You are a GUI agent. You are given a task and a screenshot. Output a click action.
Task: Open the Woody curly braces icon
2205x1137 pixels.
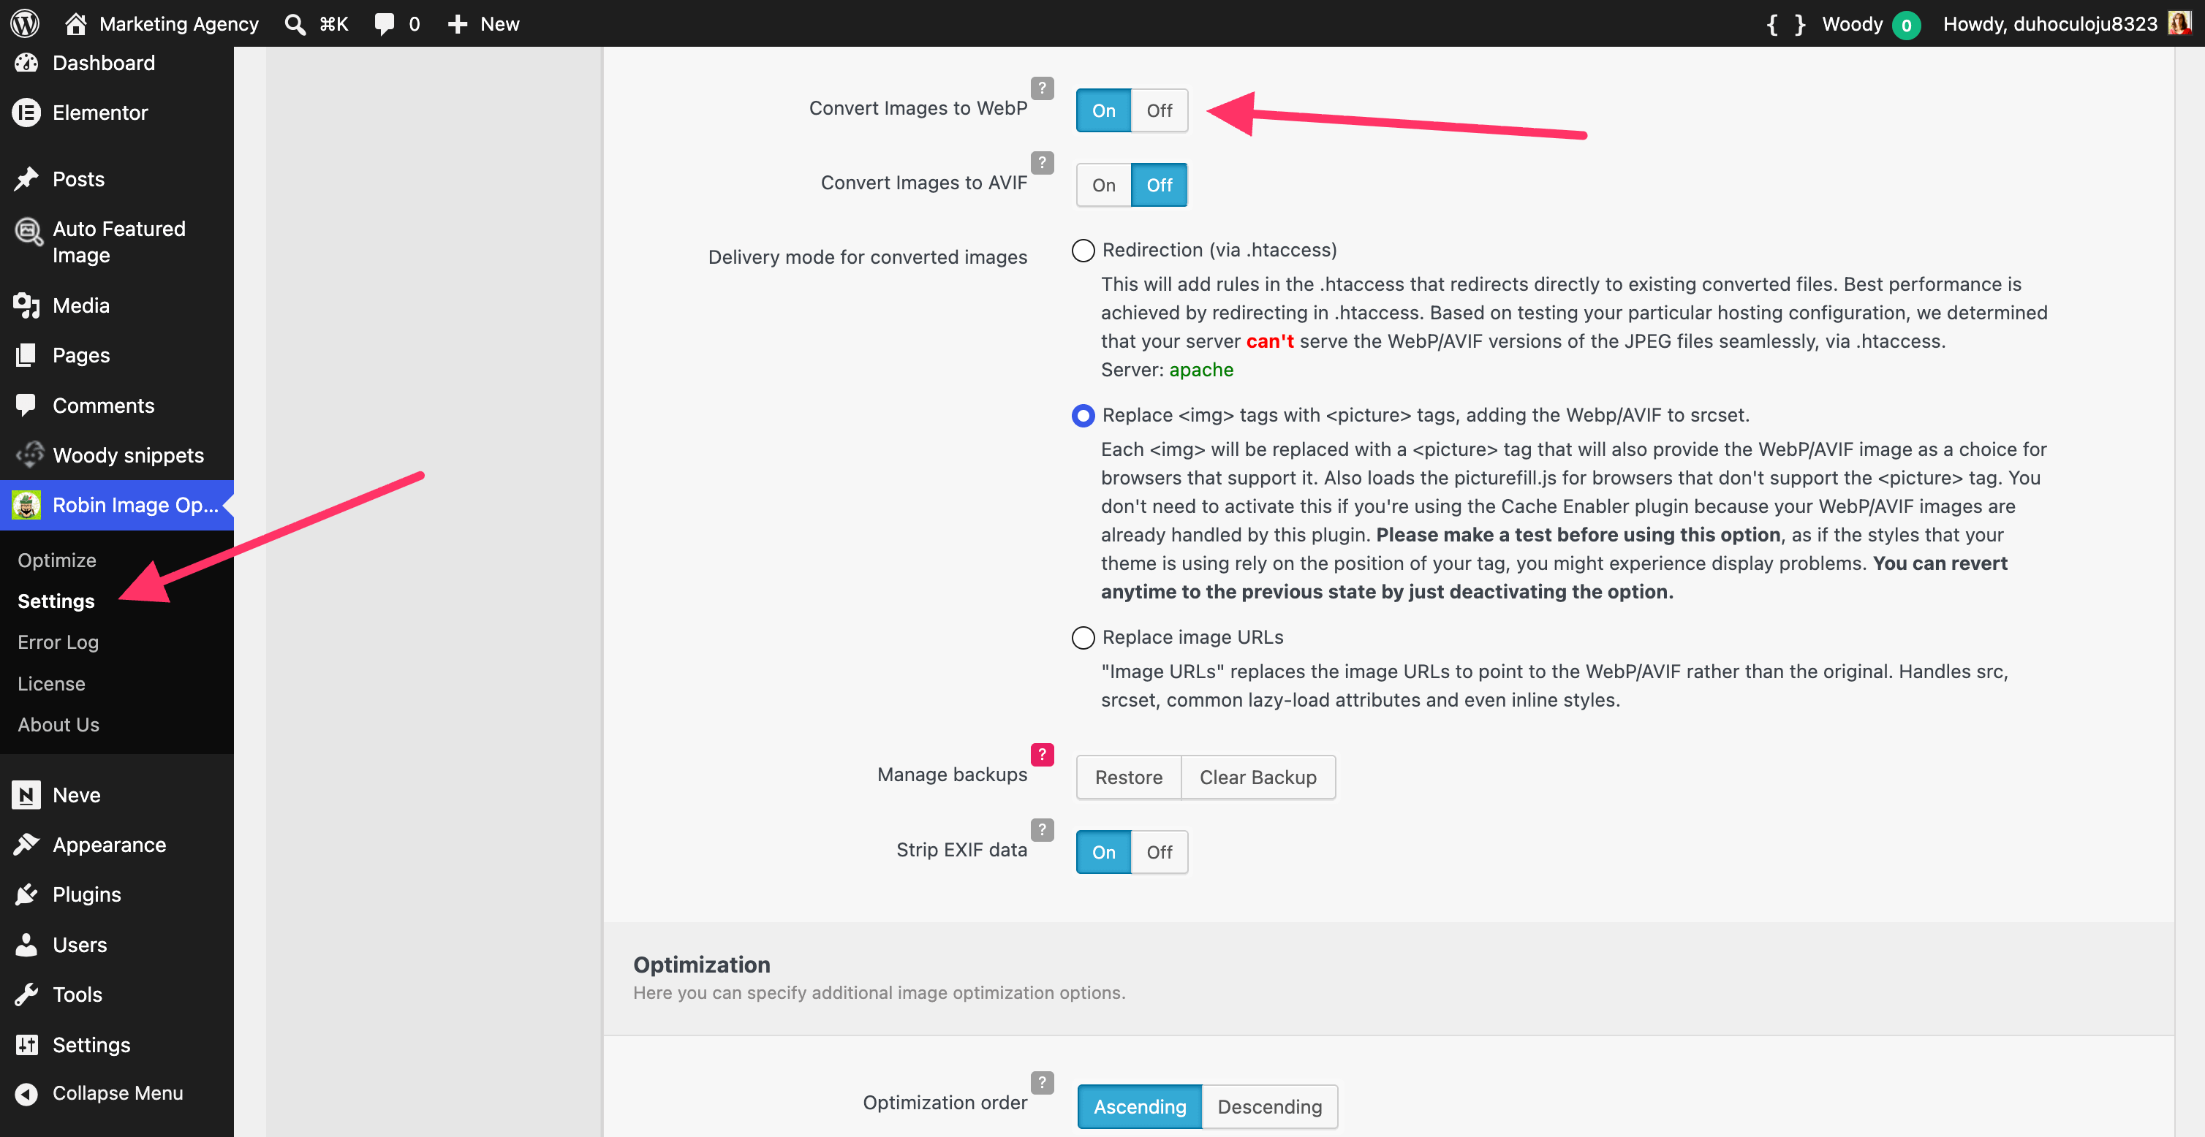[x=1785, y=24]
